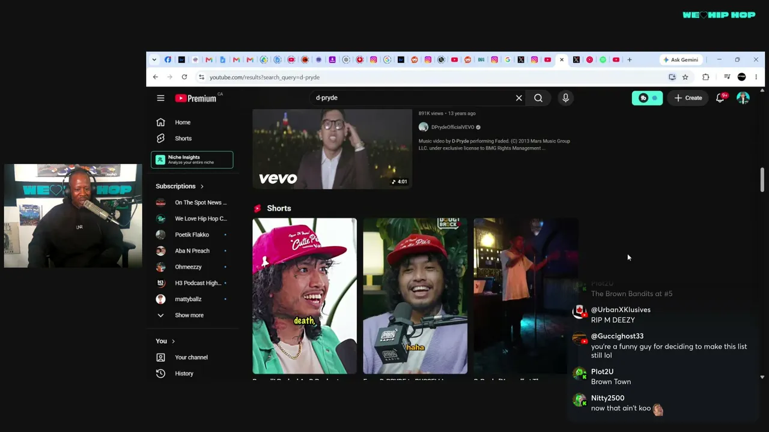This screenshot has height=432, width=769.
Task: Toggle the green extension switch in YouTube header
Action: (647, 98)
